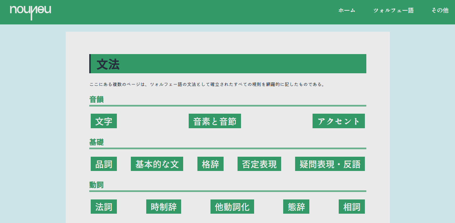
Task: Click the 文法 page heading
Action: 108,64
